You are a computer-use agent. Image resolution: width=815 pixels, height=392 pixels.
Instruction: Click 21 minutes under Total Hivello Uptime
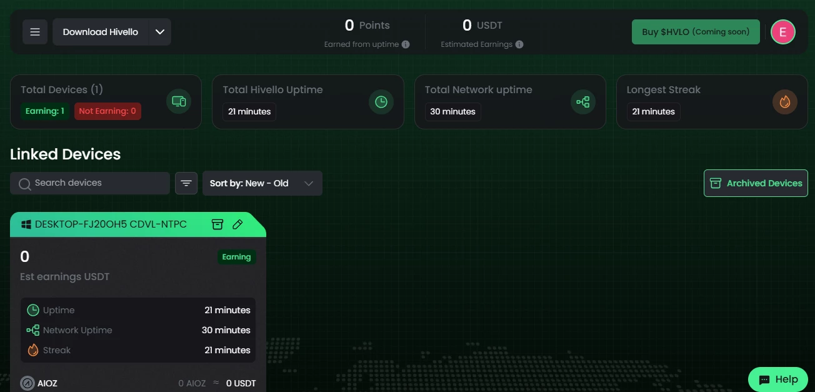249,111
